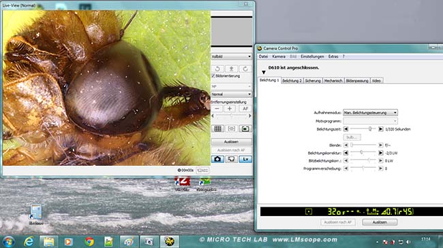Click Auslösen in Camera Control Pro
This screenshot has width=443, height=248.
(380, 222)
